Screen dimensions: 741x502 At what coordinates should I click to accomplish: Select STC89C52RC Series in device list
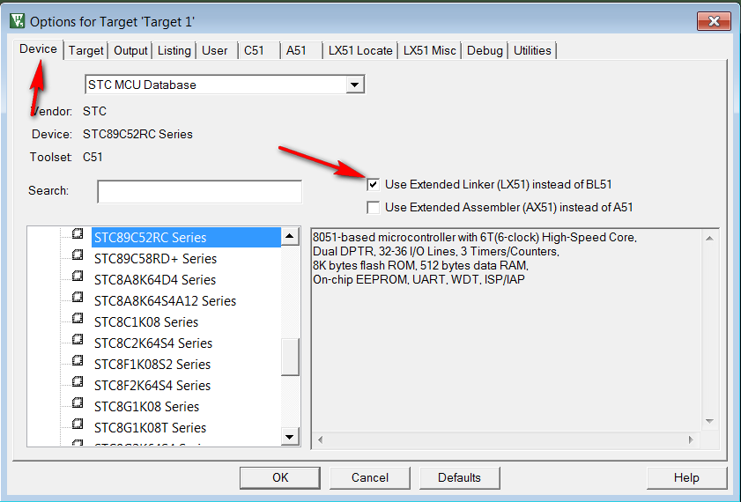186,238
